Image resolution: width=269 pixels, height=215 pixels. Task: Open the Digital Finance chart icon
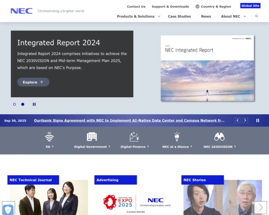(x=134, y=137)
